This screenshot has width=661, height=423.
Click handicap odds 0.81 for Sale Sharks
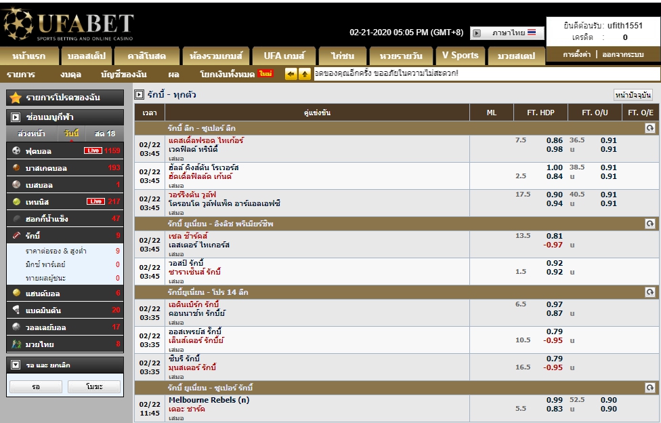(x=555, y=235)
